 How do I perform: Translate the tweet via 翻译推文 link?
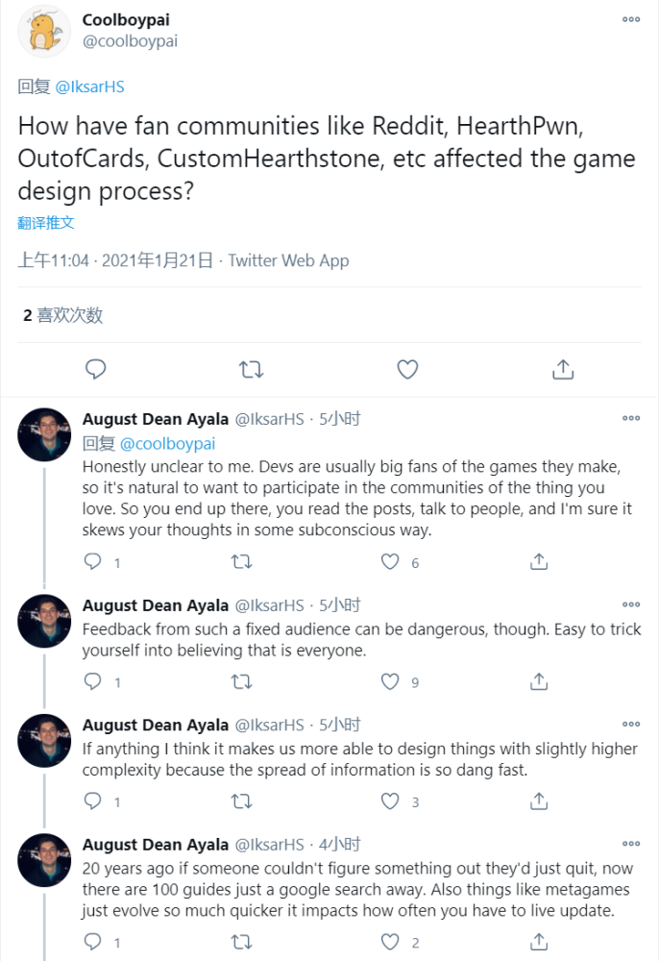click(45, 223)
